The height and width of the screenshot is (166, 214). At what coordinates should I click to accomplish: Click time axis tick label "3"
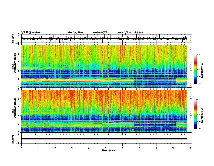point(72,148)
